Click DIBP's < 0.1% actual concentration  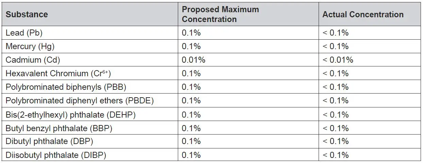tap(336, 155)
